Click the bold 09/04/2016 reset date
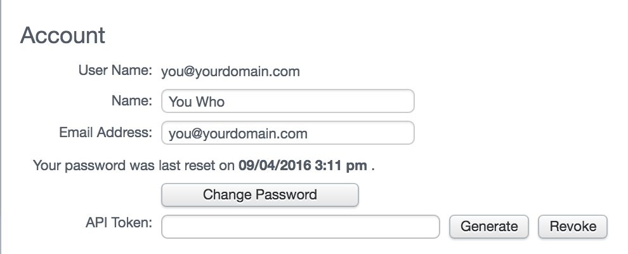Screen dimensions: 628x254 coord(275,166)
